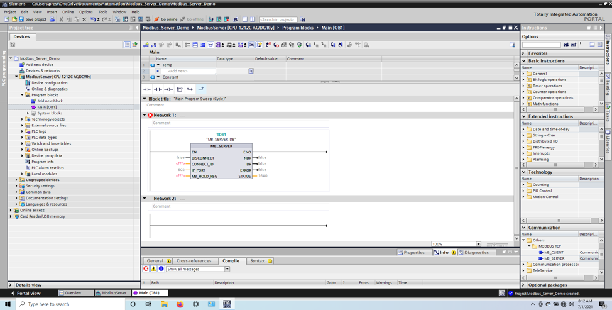Insert a normally closed contact from favorites
This screenshot has height=310, width=612.
coord(158,89)
